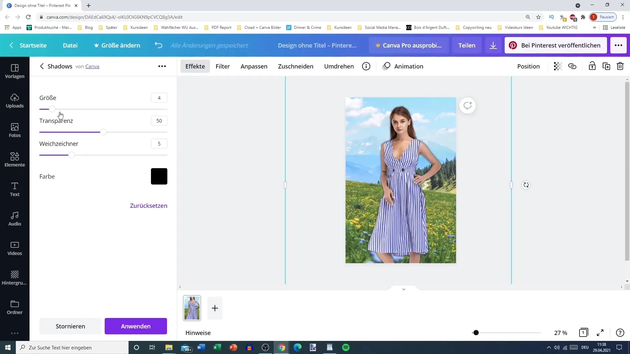Open the Anpassen tab

click(254, 66)
